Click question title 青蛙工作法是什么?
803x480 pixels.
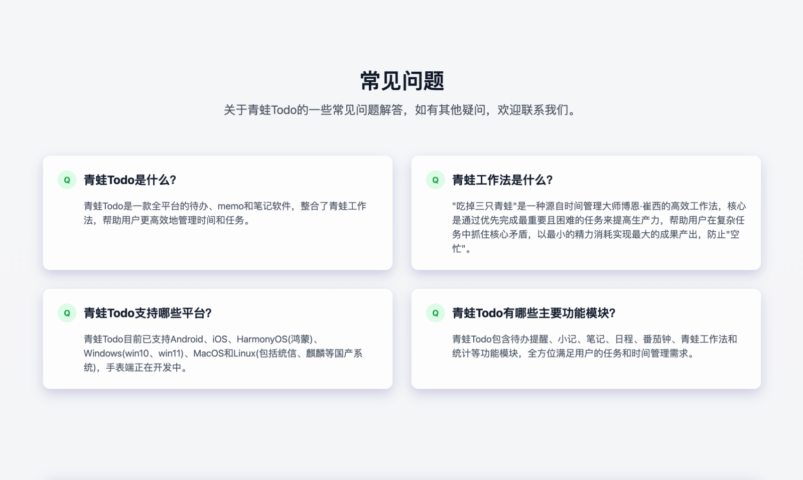pos(502,180)
